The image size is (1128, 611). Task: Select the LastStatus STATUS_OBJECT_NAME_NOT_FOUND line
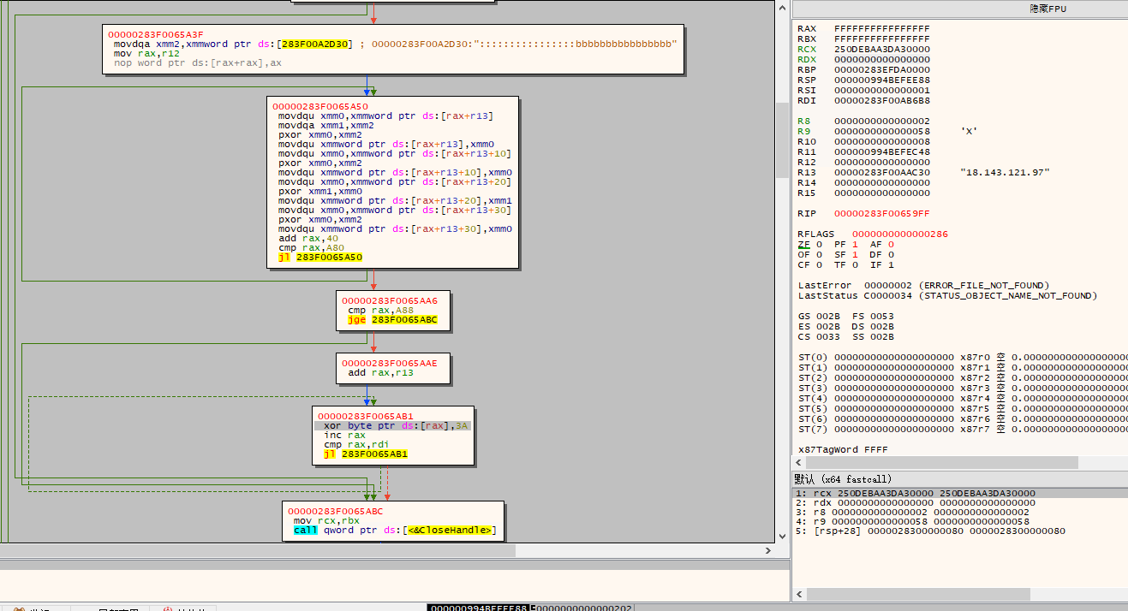click(x=947, y=295)
